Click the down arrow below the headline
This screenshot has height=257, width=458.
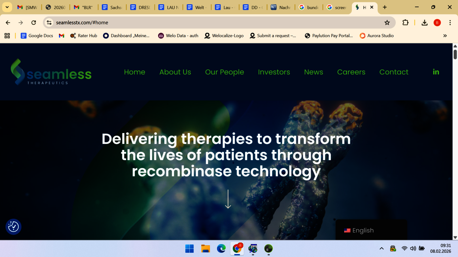pyautogui.click(x=228, y=199)
